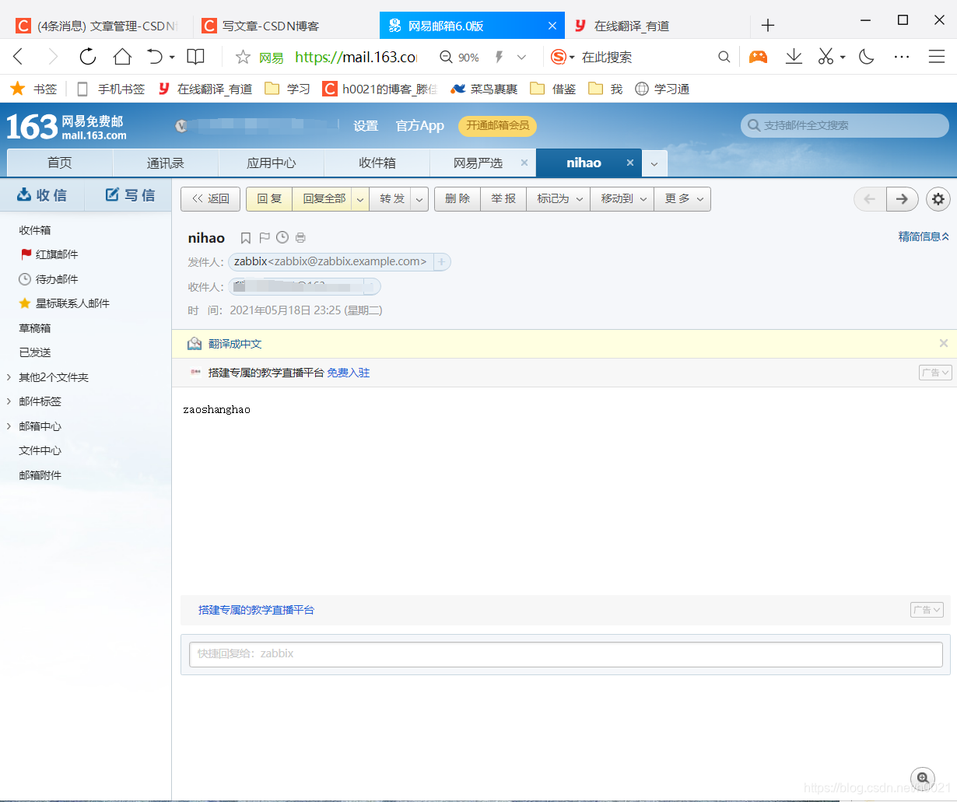Click the zoom magnifier at bottom right
The width and height of the screenshot is (957, 802).
click(x=923, y=778)
